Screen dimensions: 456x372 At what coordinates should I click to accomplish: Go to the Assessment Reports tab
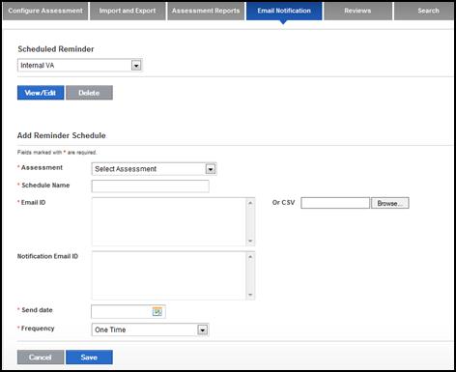[206, 11]
